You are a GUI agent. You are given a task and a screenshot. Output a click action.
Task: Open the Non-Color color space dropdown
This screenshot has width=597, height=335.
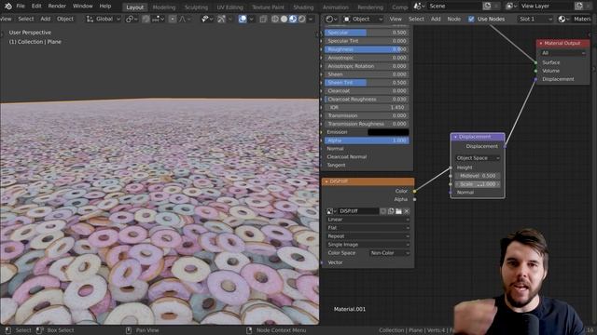click(x=390, y=253)
